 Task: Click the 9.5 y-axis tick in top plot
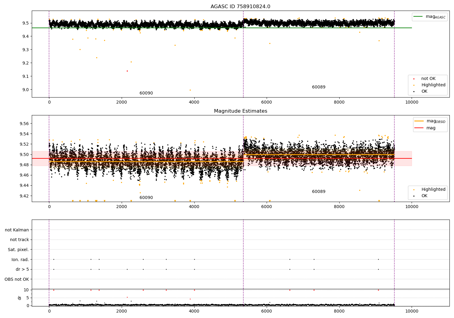(25, 23)
